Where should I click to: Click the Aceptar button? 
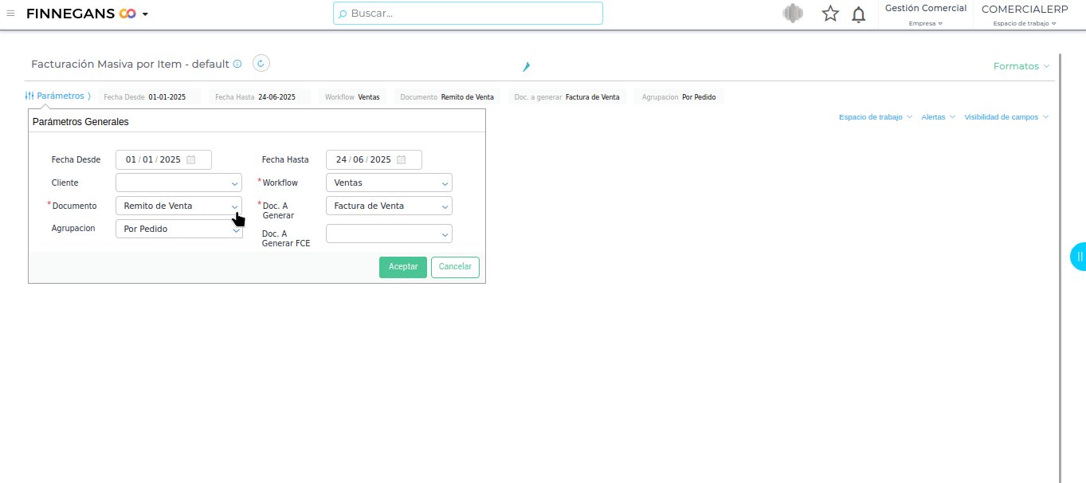point(403,267)
